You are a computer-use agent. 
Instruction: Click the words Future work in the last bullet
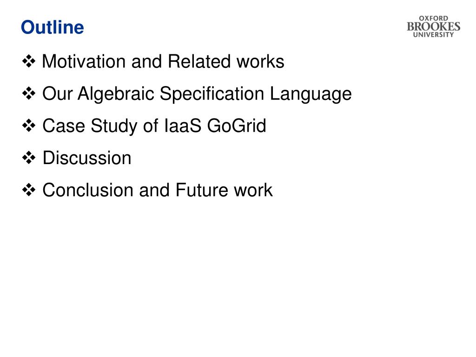coord(224,190)
